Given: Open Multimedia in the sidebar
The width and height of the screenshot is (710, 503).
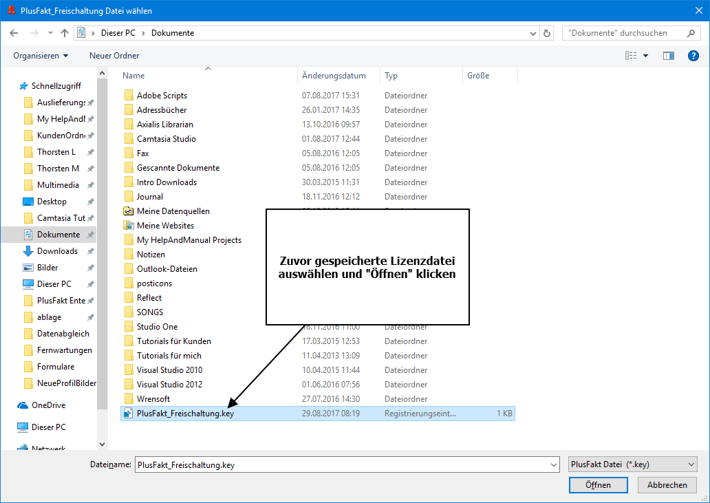Looking at the screenshot, I should point(58,185).
